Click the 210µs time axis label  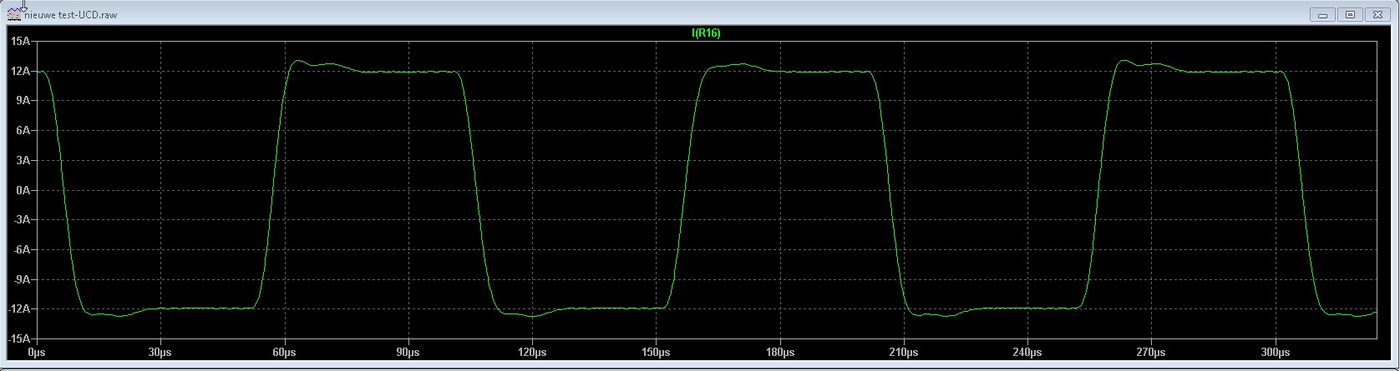[904, 353]
